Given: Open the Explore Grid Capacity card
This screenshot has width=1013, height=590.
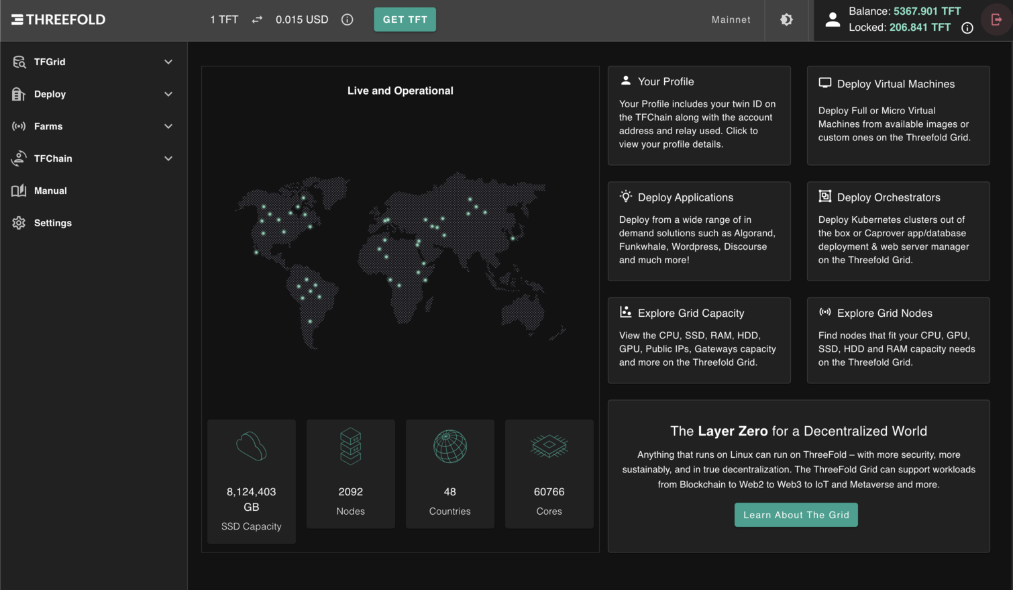Looking at the screenshot, I should 699,340.
